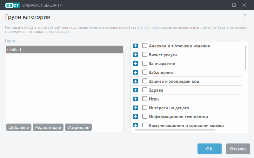Click the horizontal scrollbar under categories
Screen dimensions: 254x158
click(x=175, y=130)
